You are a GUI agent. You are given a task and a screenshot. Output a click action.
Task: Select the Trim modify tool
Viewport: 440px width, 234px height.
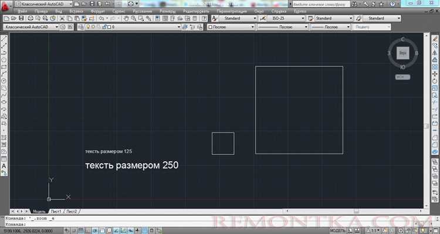click(x=435, y=102)
